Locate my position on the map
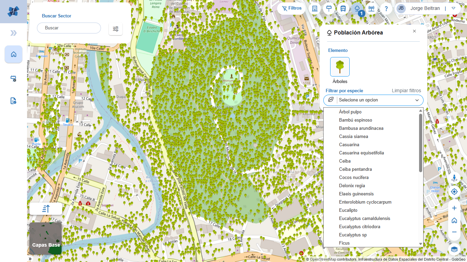 pyautogui.click(x=454, y=192)
